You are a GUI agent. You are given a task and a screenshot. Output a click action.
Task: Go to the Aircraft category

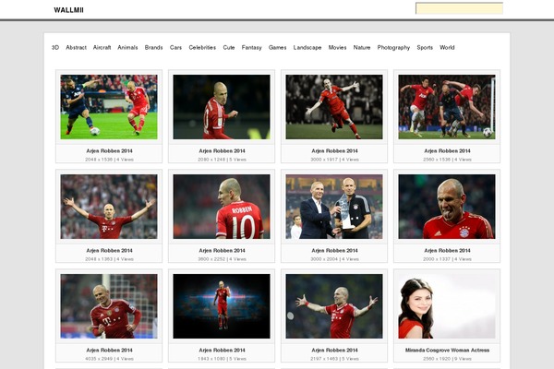[102, 47]
